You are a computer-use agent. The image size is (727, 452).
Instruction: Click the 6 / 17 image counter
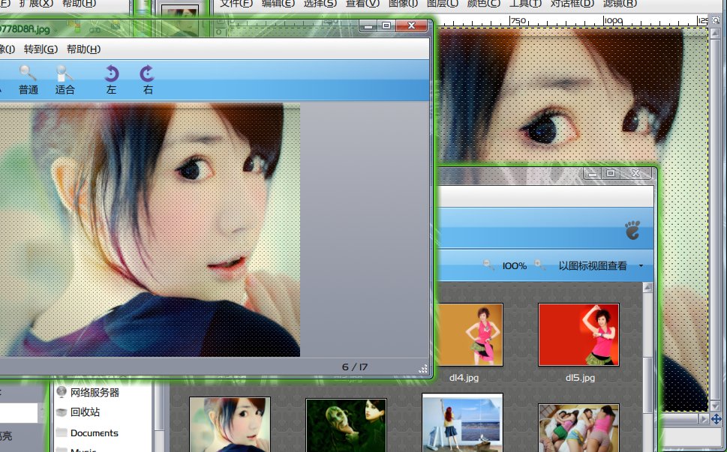point(355,367)
